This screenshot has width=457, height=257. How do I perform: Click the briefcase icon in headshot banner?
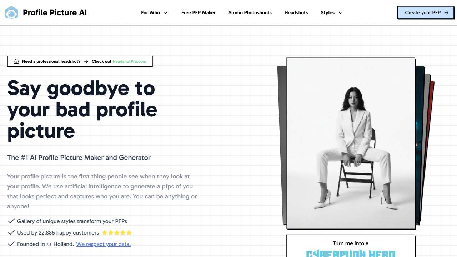coord(16,61)
